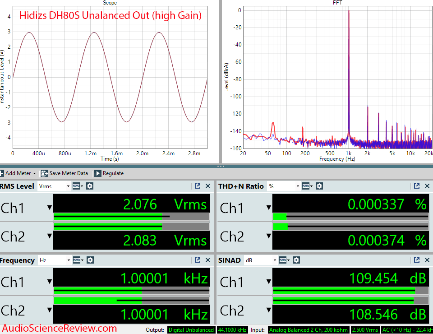Screen dimensions: 433x334
Task: Pop out the THD+N Ratio meter
Action: pyautogui.click(x=417, y=186)
